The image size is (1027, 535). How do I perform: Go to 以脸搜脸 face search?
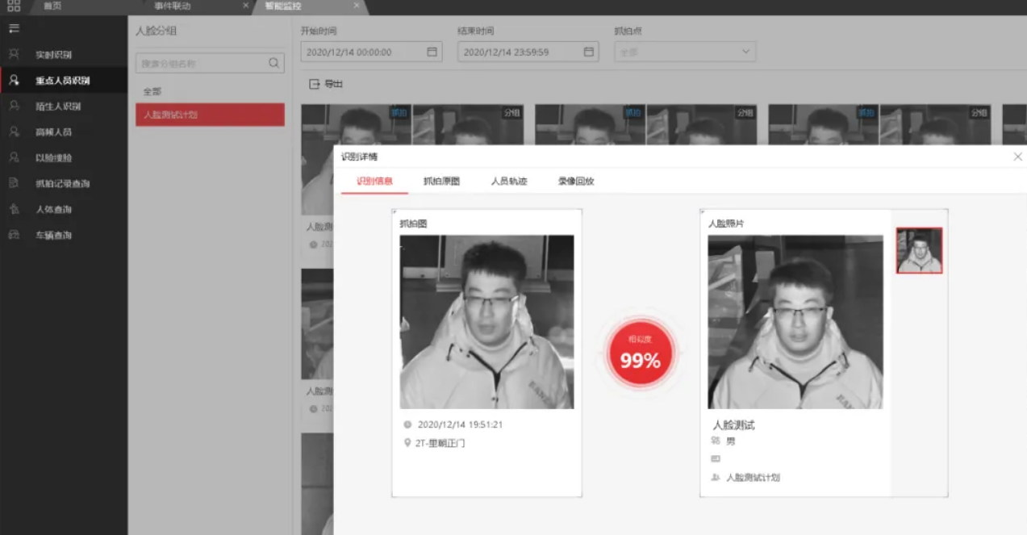pos(53,158)
